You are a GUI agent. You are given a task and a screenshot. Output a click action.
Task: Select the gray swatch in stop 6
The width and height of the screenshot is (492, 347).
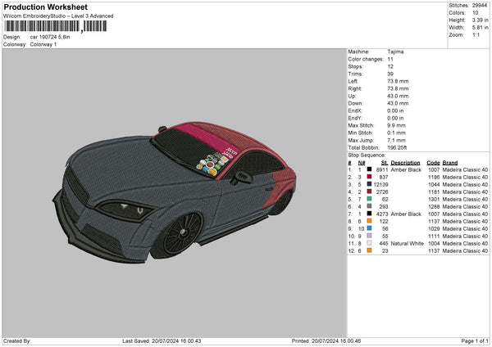click(371, 206)
